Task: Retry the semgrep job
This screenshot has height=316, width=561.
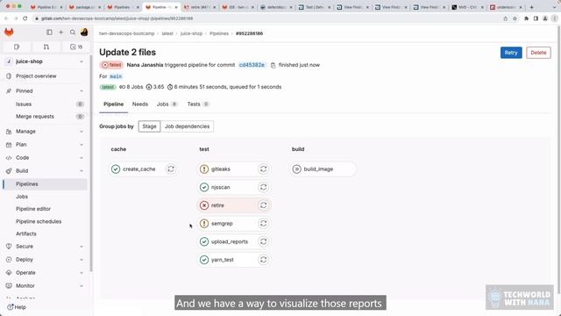Action: tap(263, 223)
